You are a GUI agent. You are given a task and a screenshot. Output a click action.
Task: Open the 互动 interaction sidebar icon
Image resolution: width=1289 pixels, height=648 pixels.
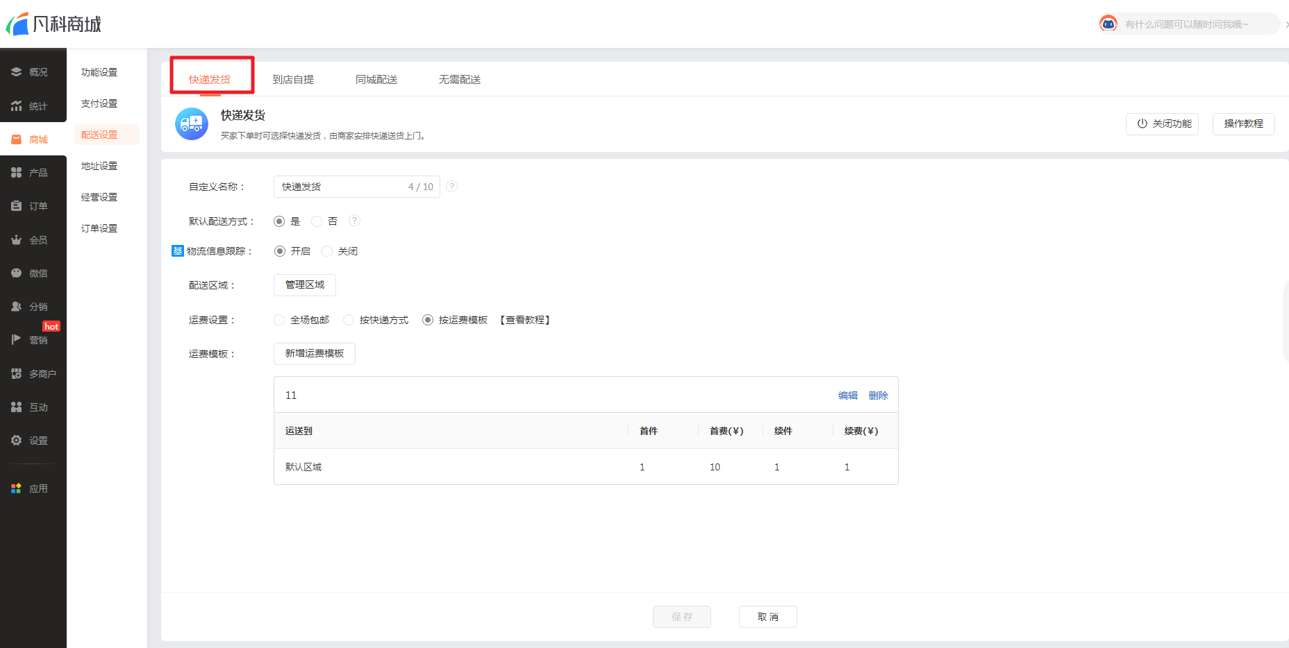16,407
